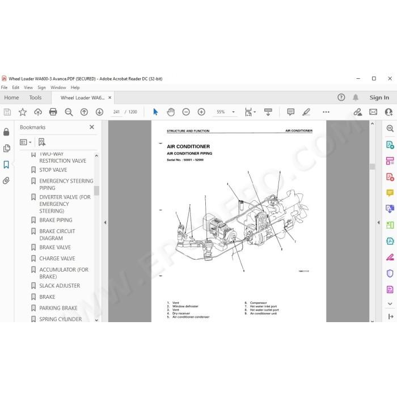Open right pane Comment tool icon
397x397 pixels.
390,193
